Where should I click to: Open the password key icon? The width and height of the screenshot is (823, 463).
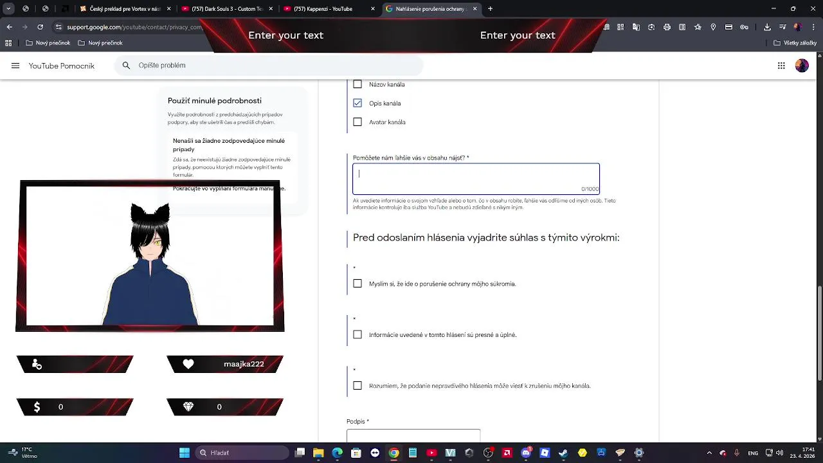pyautogui.click(x=744, y=27)
